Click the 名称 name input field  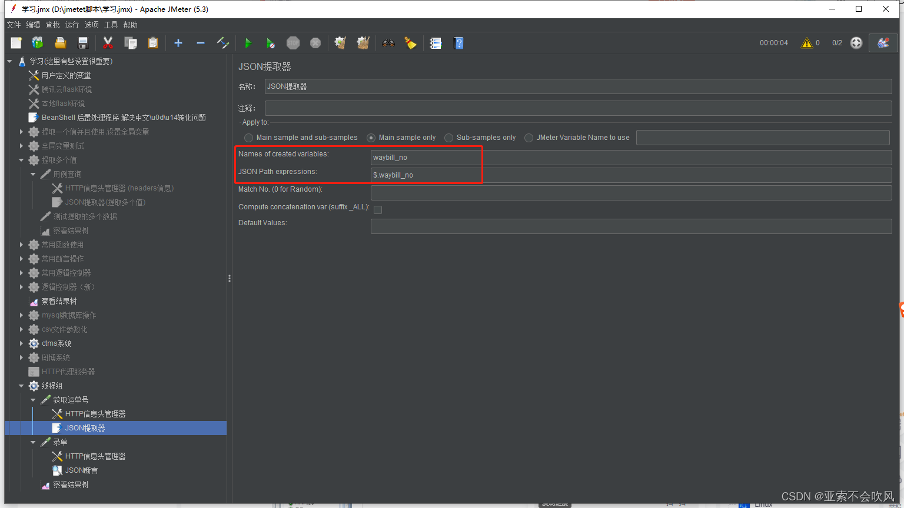[578, 86]
